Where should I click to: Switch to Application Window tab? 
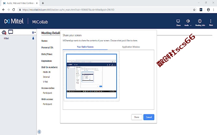click(x=131, y=47)
